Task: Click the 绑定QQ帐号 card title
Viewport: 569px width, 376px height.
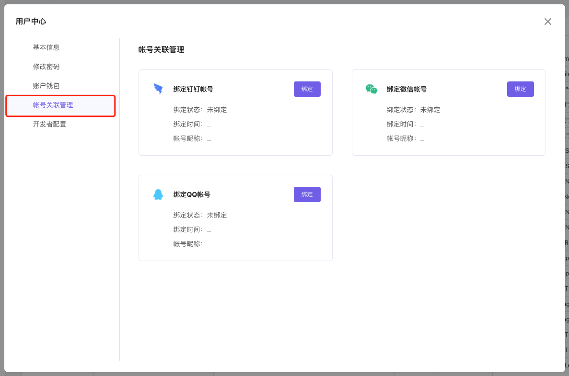Action: (192, 195)
